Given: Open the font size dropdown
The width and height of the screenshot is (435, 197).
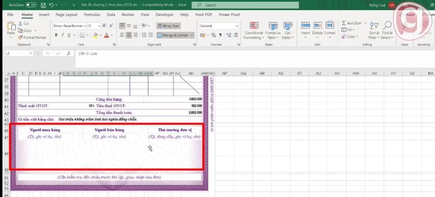Looking at the screenshot, I should (x=99, y=26).
